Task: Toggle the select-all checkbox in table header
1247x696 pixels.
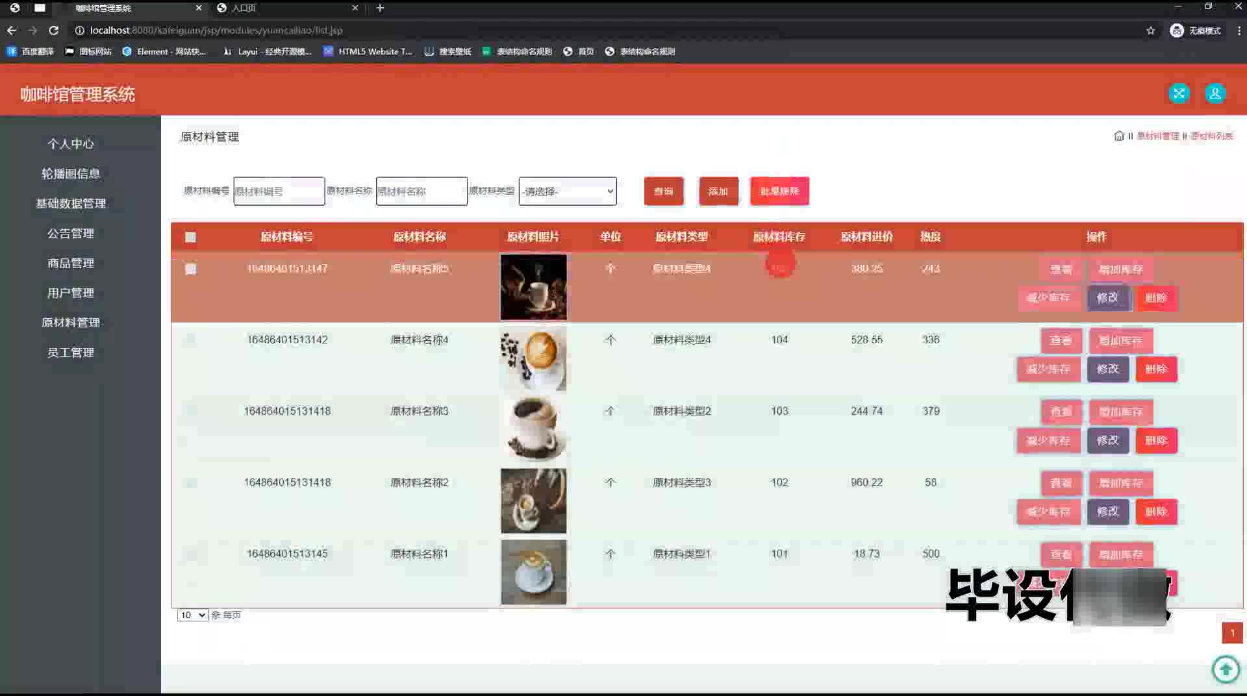Action: [x=190, y=237]
